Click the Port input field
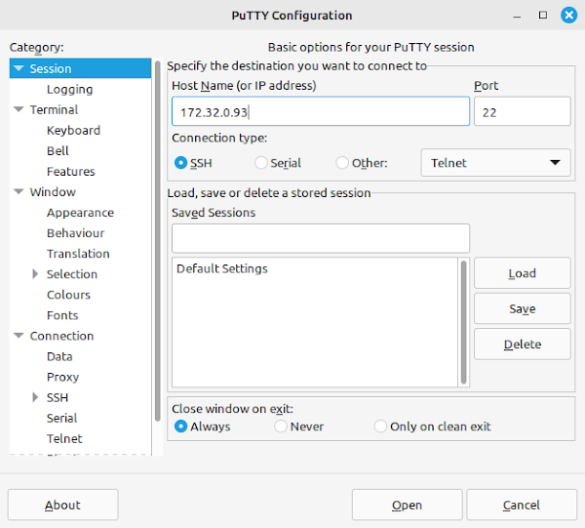The height and width of the screenshot is (528, 585). [x=522, y=111]
